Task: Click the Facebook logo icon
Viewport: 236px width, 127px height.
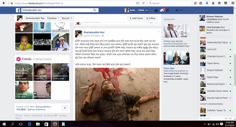Action: coord(18,10)
